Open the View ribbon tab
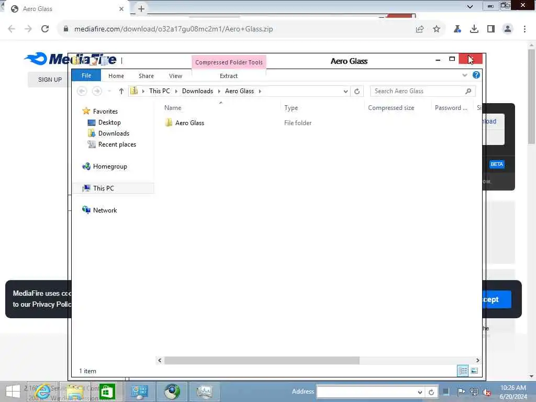Image resolution: width=536 pixels, height=402 pixels. (175, 76)
